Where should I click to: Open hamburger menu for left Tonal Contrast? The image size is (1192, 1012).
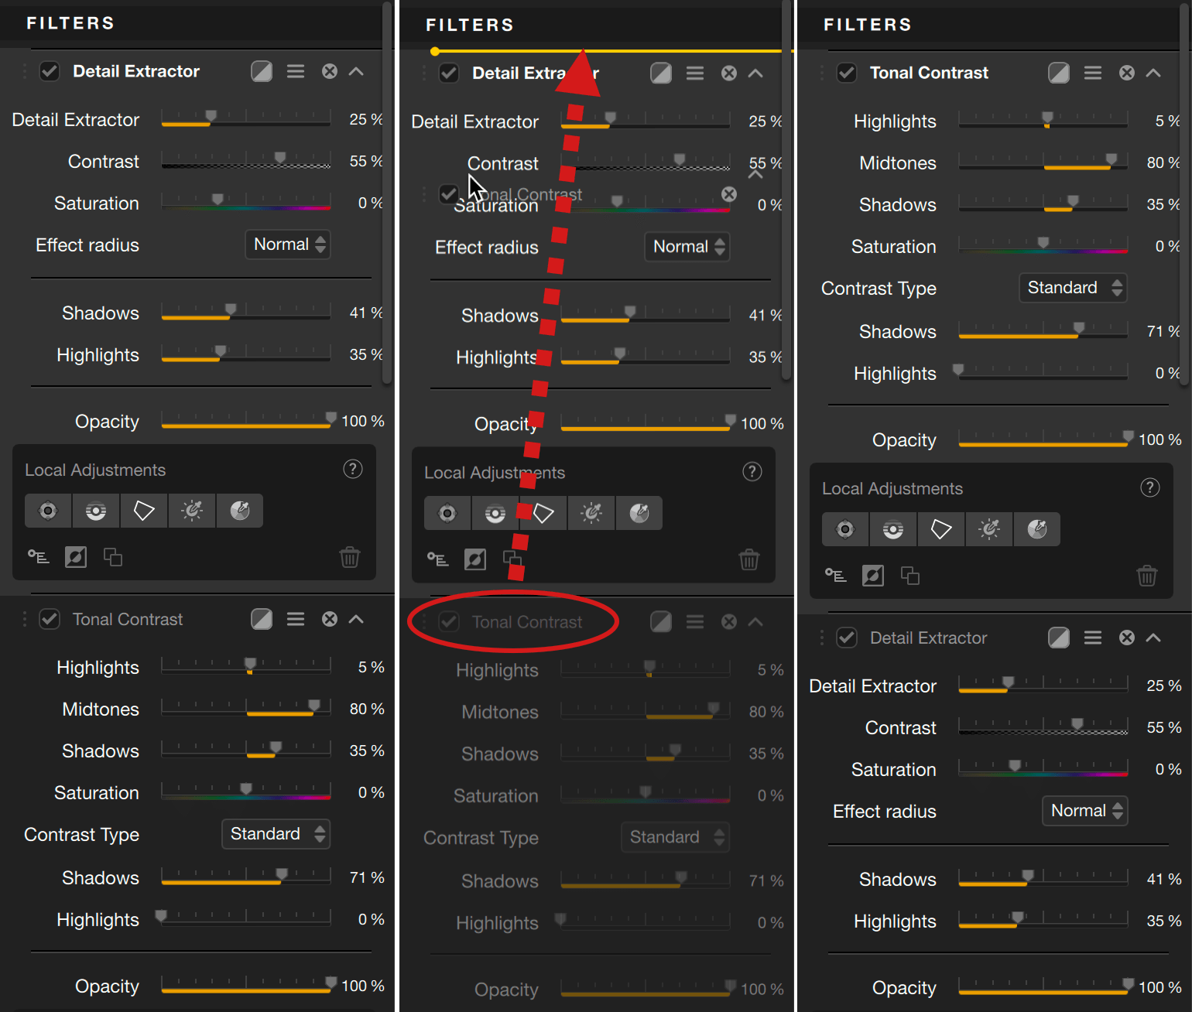(x=296, y=619)
